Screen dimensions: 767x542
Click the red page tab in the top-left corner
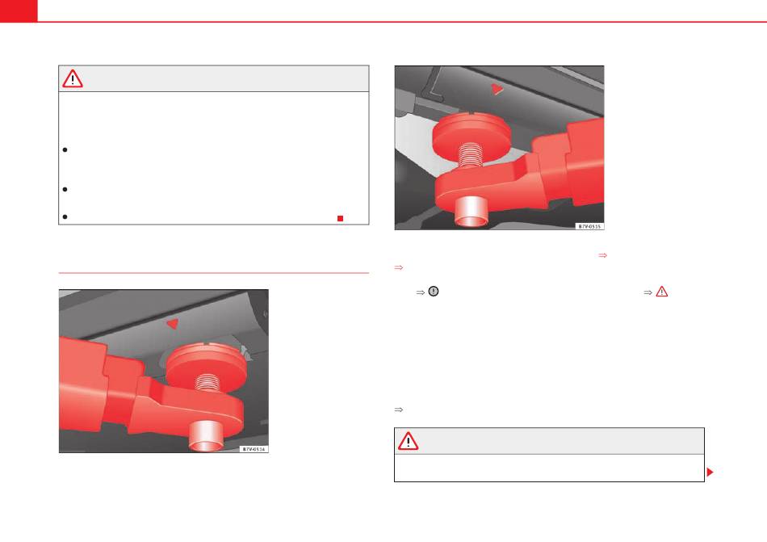19,11
